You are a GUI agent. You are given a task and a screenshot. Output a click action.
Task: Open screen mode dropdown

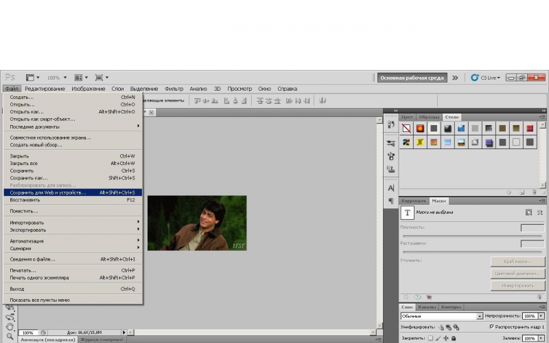tap(102, 78)
